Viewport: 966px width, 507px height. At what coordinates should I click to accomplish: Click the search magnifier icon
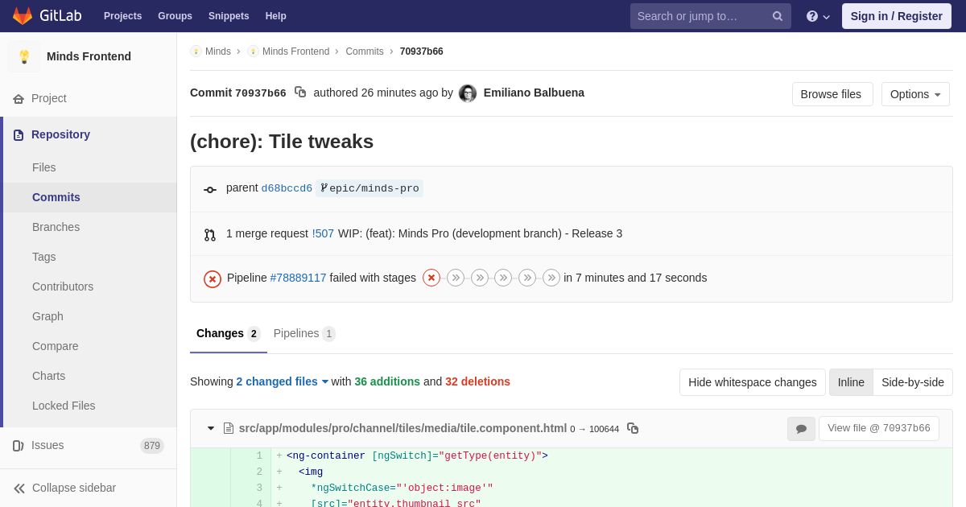point(777,16)
